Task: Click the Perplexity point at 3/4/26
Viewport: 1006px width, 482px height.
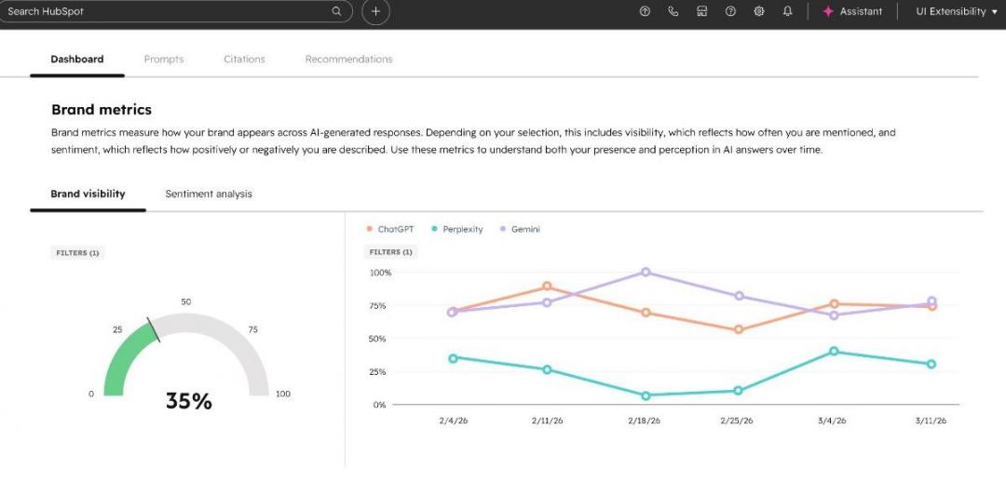Action: coord(834,351)
